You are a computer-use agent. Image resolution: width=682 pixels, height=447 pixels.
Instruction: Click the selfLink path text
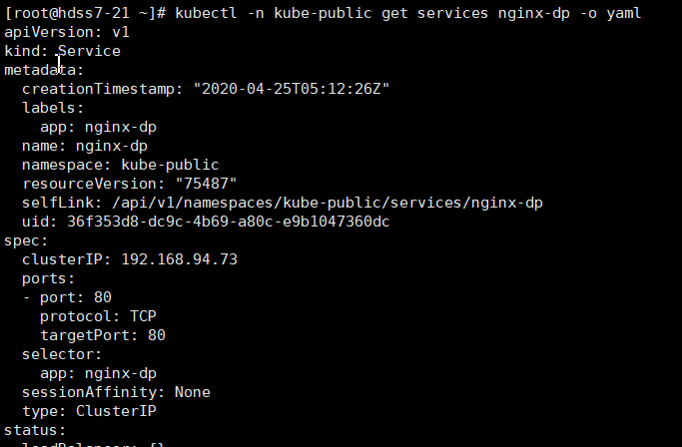pyautogui.click(x=328, y=204)
